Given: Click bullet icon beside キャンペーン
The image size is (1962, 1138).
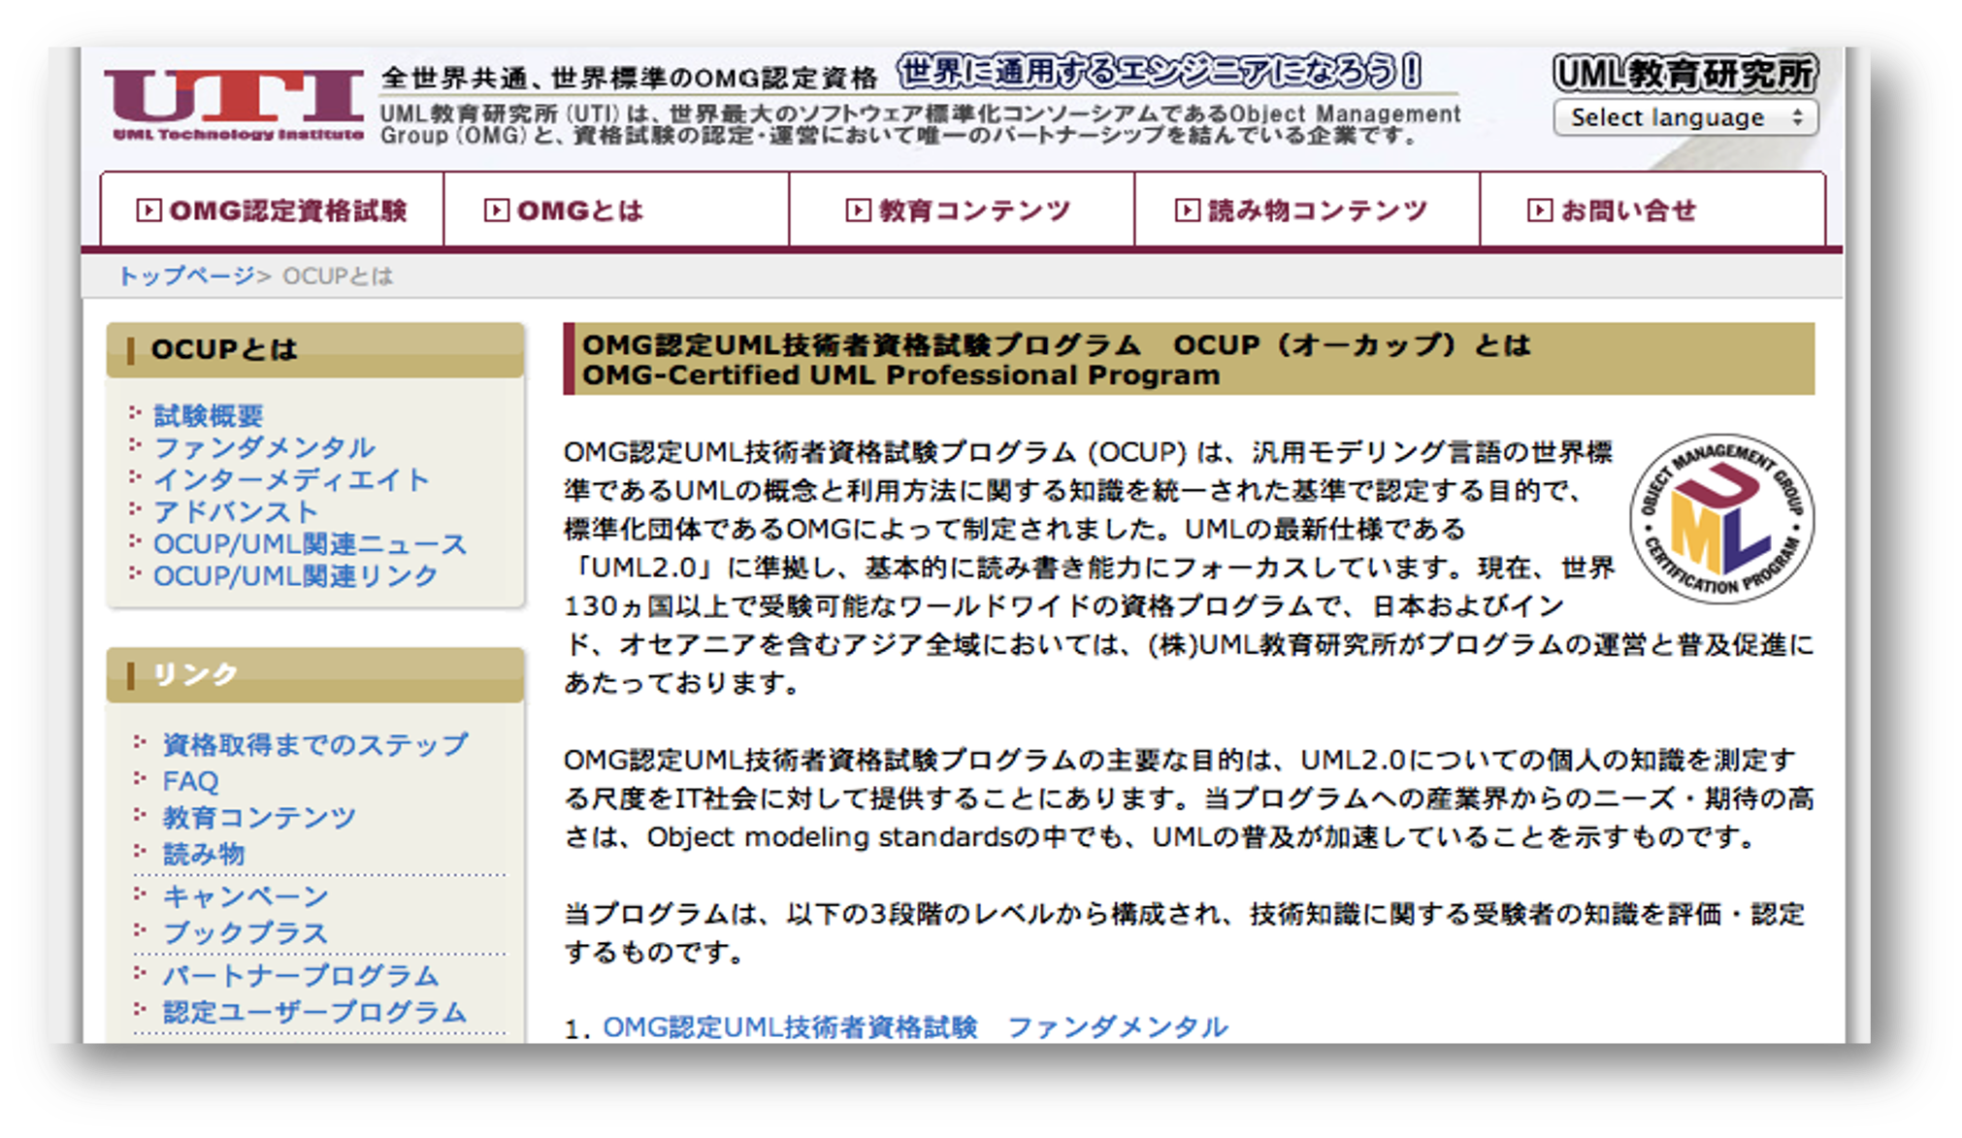Looking at the screenshot, I should click(140, 894).
